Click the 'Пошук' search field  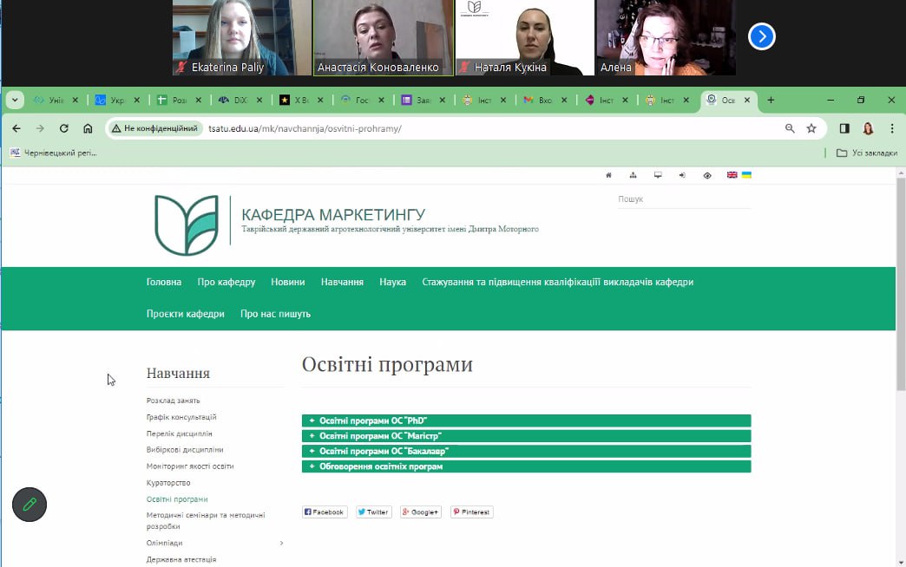tap(684, 199)
